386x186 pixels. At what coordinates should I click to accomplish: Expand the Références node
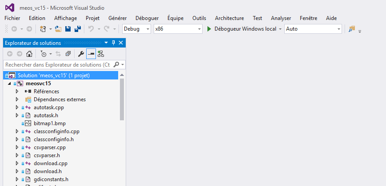(x=17, y=91)
